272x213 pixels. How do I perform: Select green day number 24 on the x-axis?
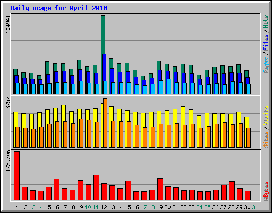[x=199, y=207]
